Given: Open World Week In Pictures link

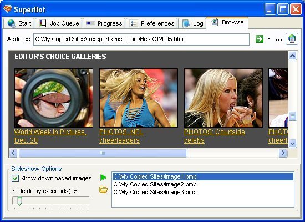Looking at the screenshot, I should (x=50, y=136).
